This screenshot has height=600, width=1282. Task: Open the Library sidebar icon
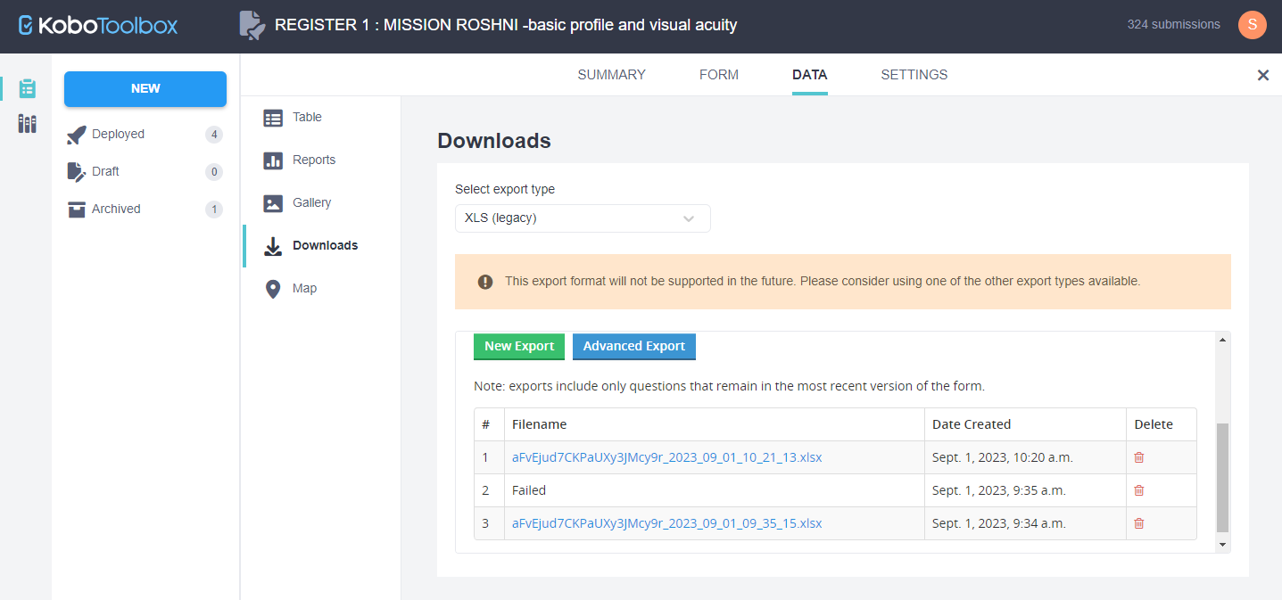tap(28, 124)
